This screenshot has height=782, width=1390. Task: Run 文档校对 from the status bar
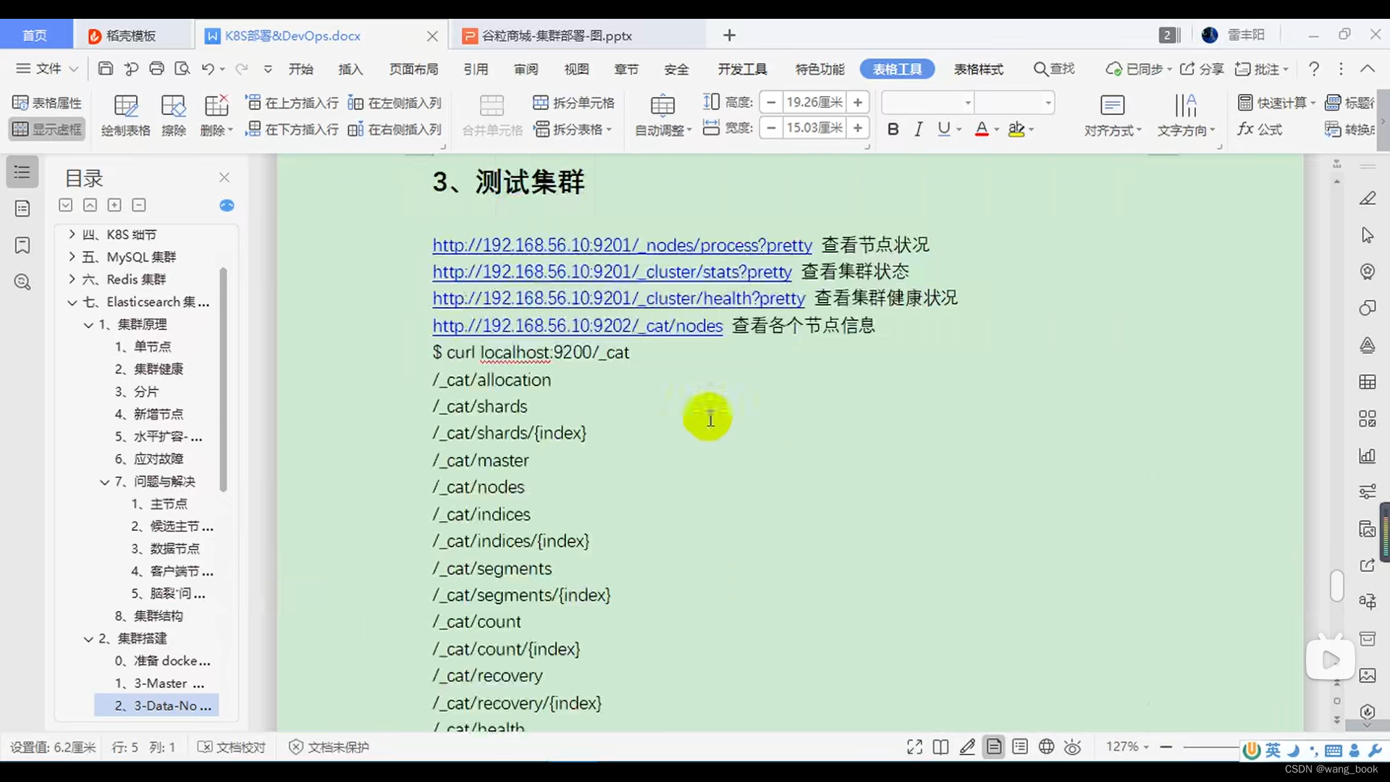pos(231,747)
